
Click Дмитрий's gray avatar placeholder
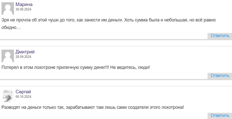8,56
